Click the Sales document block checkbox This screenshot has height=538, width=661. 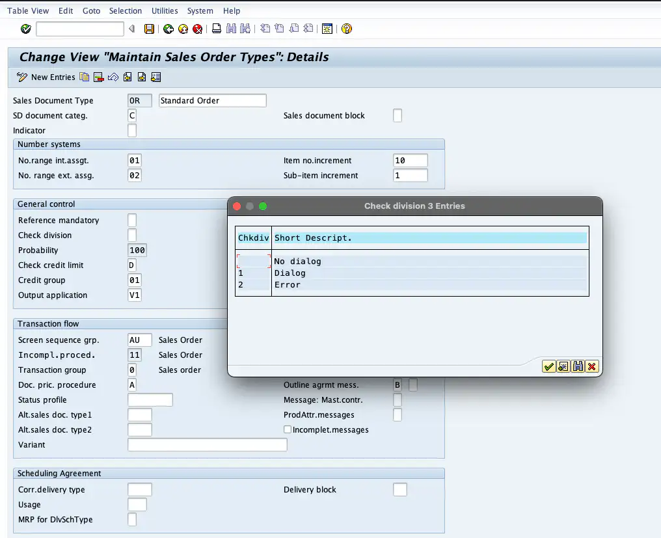tap(397, 115)
